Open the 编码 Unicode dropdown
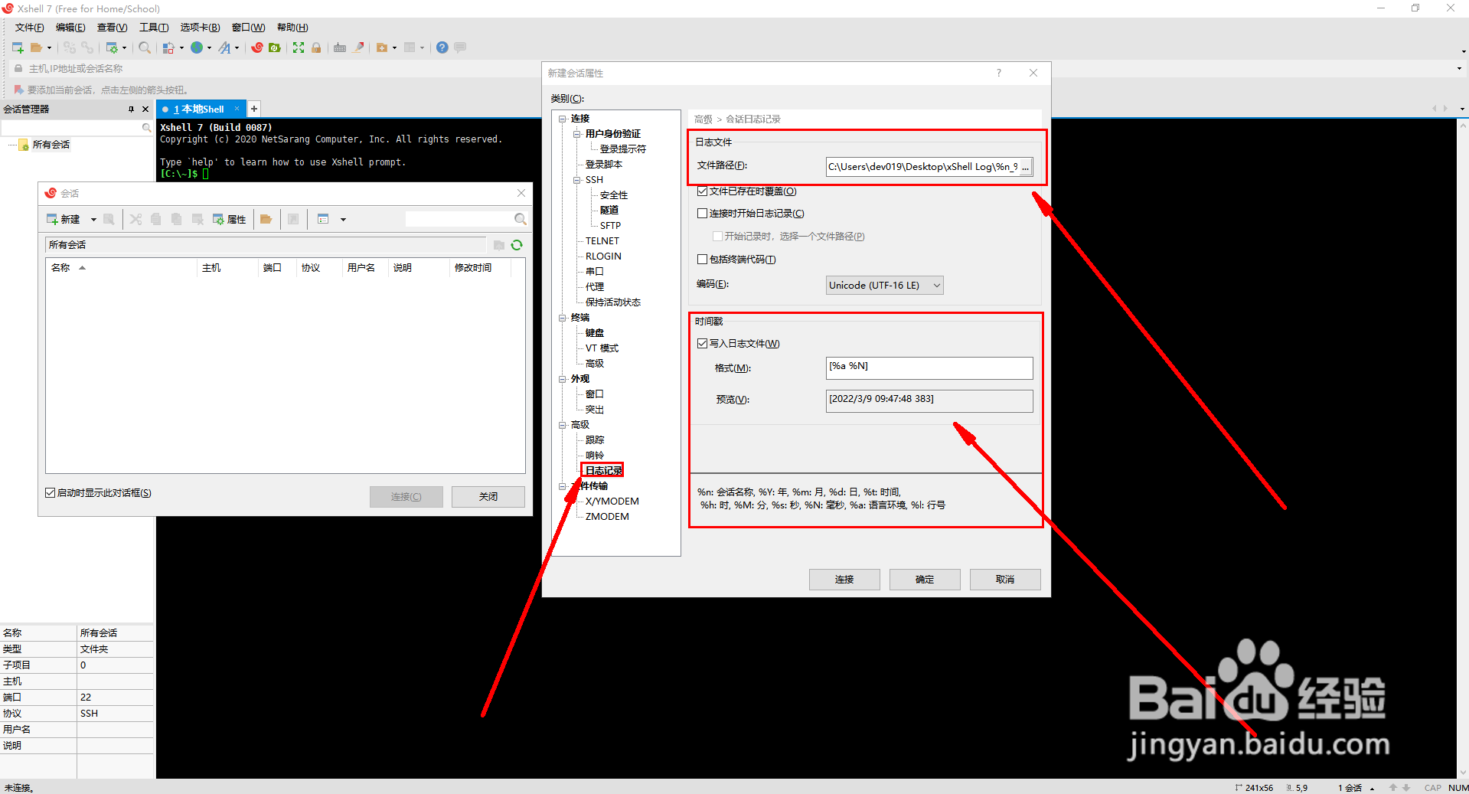Viewport: 1469px width, 794px height. (x=885, y=286)
